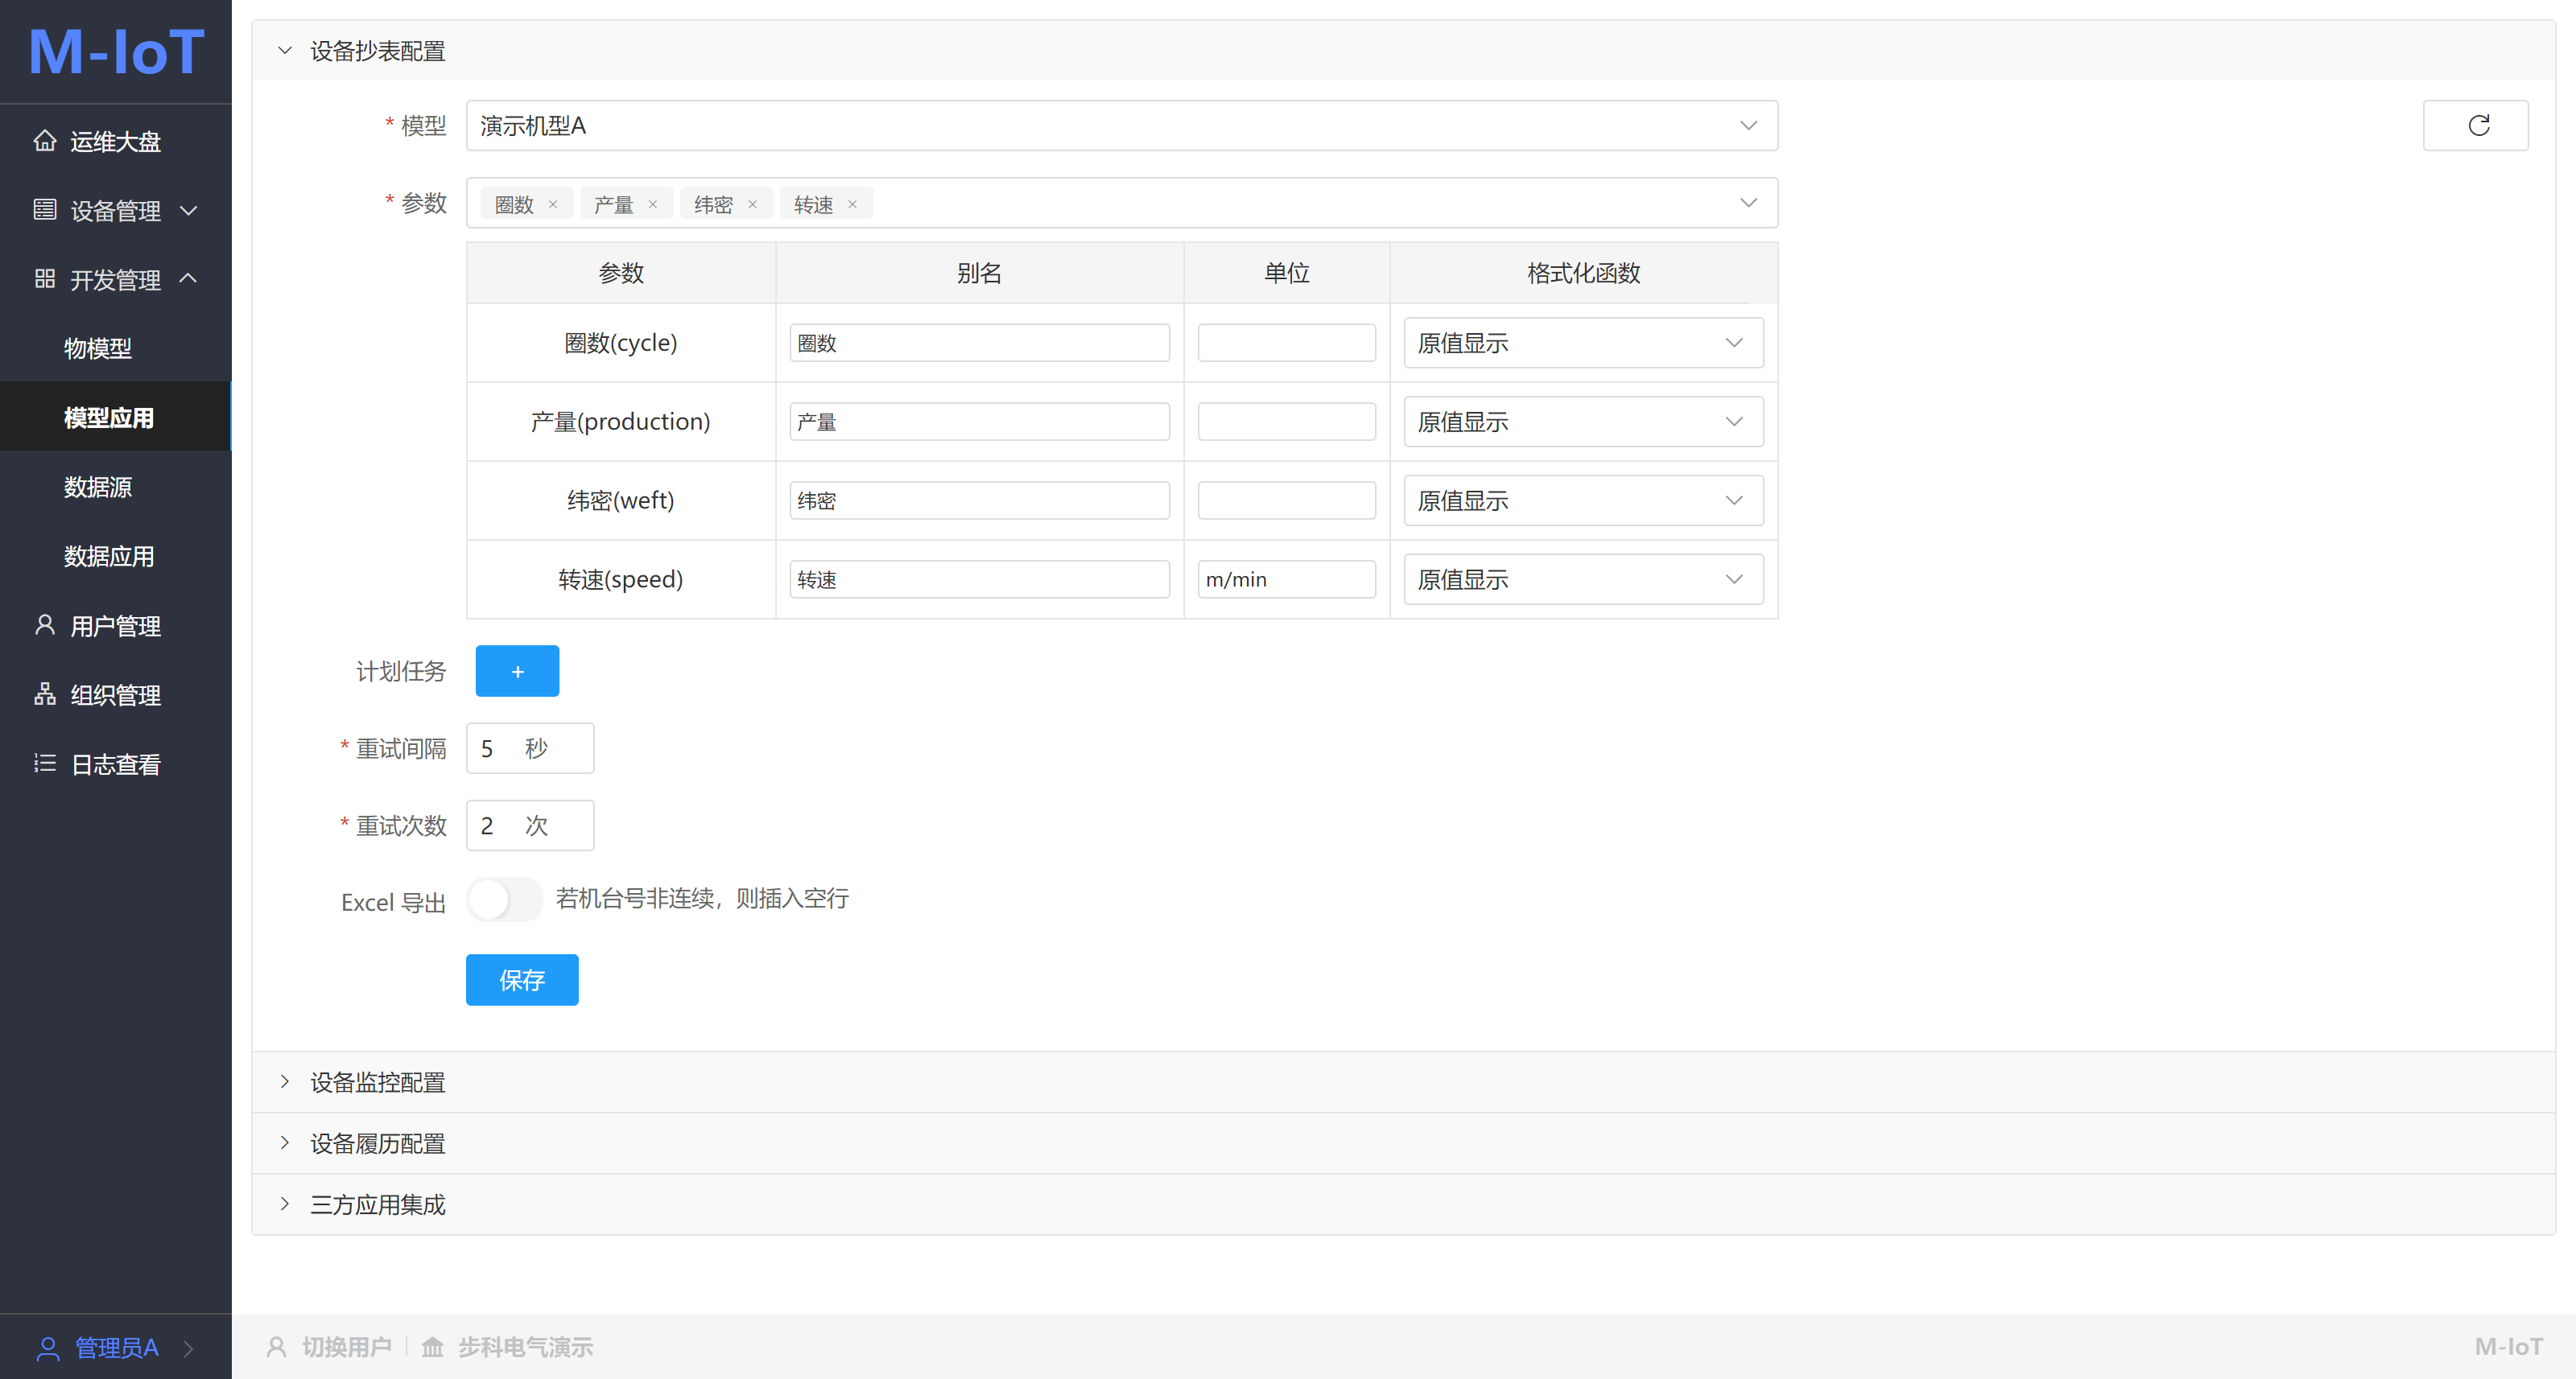Open the 用户管理 menu item
This screenshot has height=1379, width=2576.
[116, 626]
